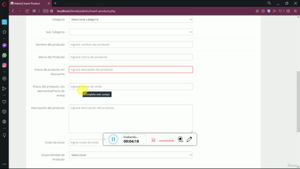300x169 pixels.
Task: Take a snapshot with the camera icon
Action: tap(263, 11)
